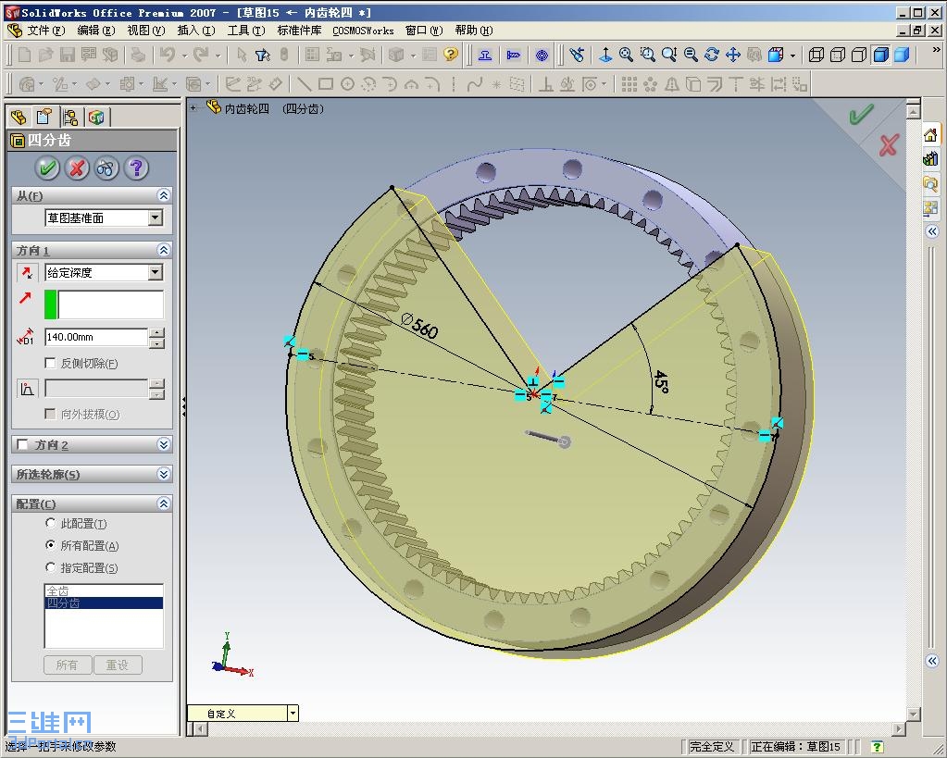This screenshot has height=758, width=947.
Task: Select 全齿 in the configuration list
Action: pos(104,590)
